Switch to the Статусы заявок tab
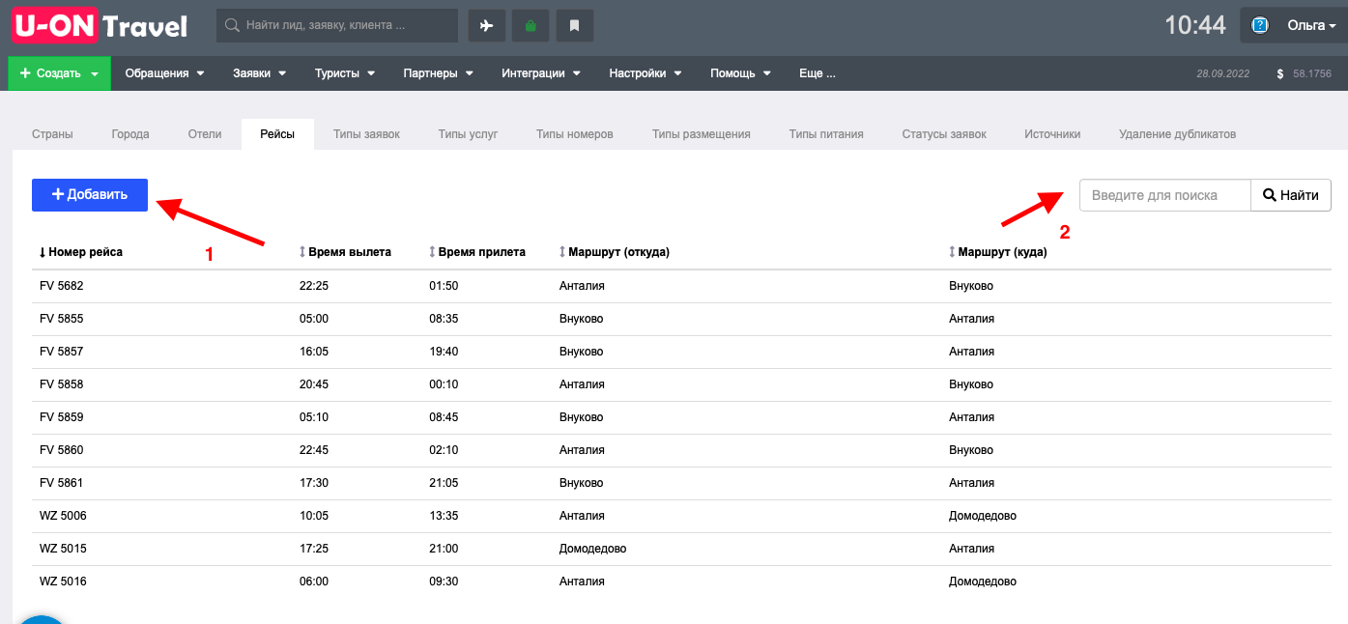The width and height of the screenshot is (1348, 624). [944, 134]
